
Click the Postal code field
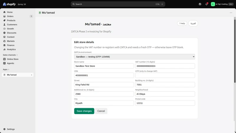click(165, 103)
